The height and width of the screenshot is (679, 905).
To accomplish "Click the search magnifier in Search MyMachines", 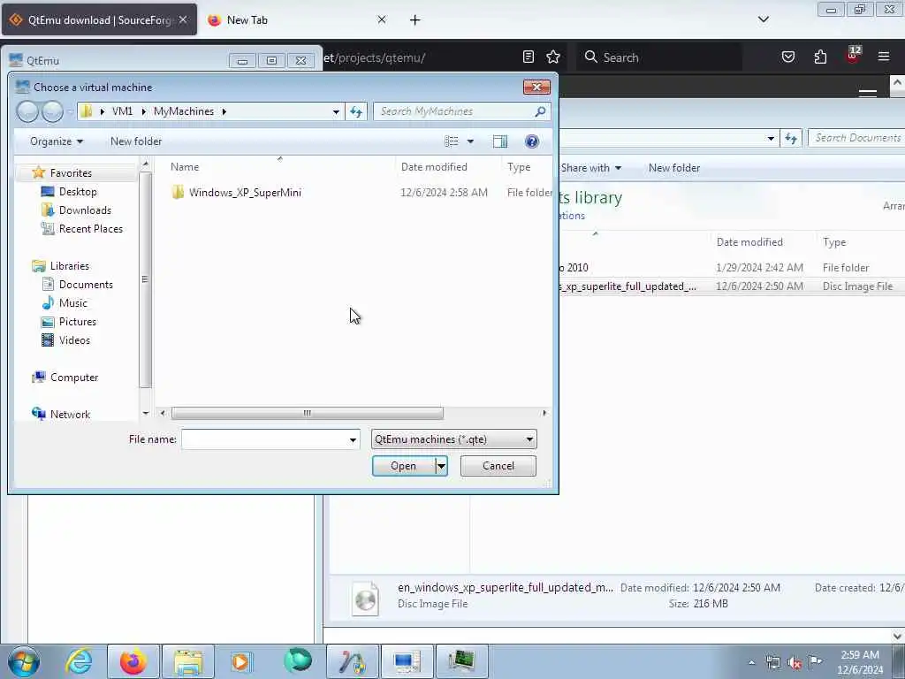I will (540, 111).
